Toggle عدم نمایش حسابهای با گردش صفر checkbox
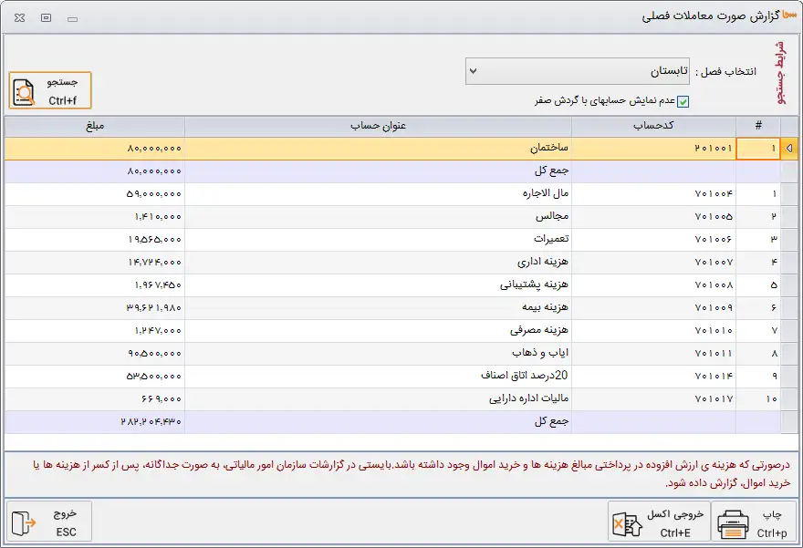Screen dimensions: 803x548 point(683,101)
